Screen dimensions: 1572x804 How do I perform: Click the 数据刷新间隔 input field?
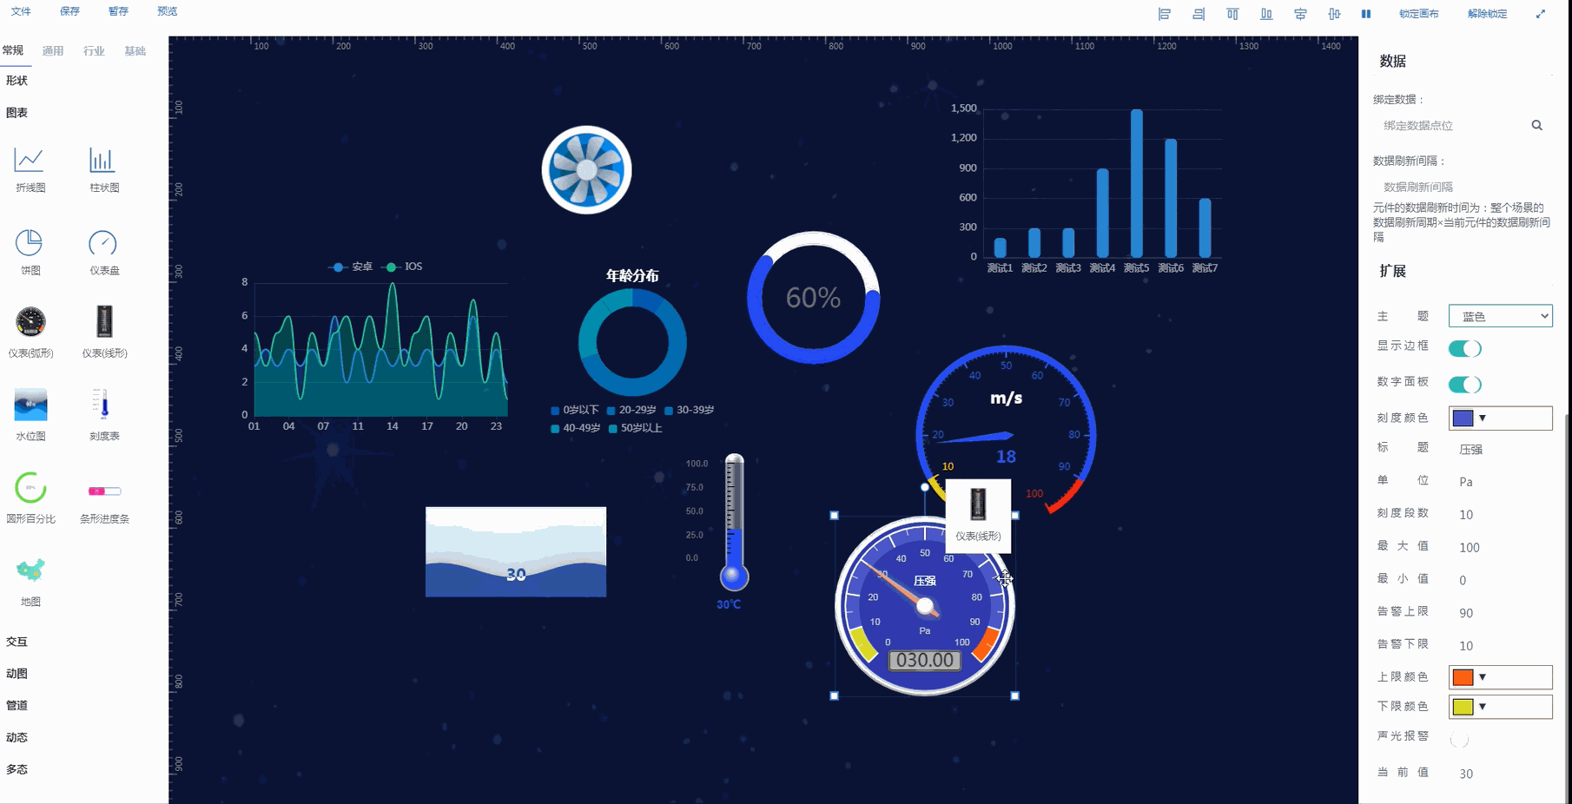pos(1462,187)
